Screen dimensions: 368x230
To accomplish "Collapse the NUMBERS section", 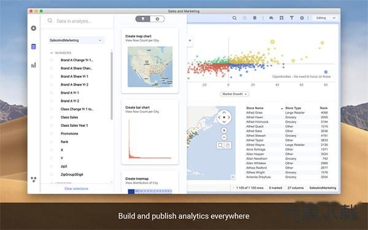I will [52, 53].
